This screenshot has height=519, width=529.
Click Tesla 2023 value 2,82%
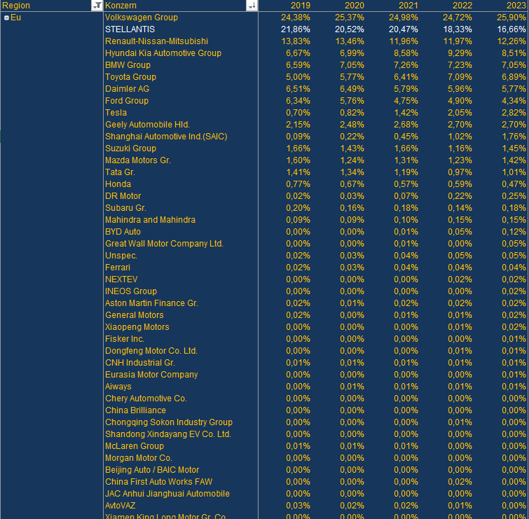pos(514,113)
